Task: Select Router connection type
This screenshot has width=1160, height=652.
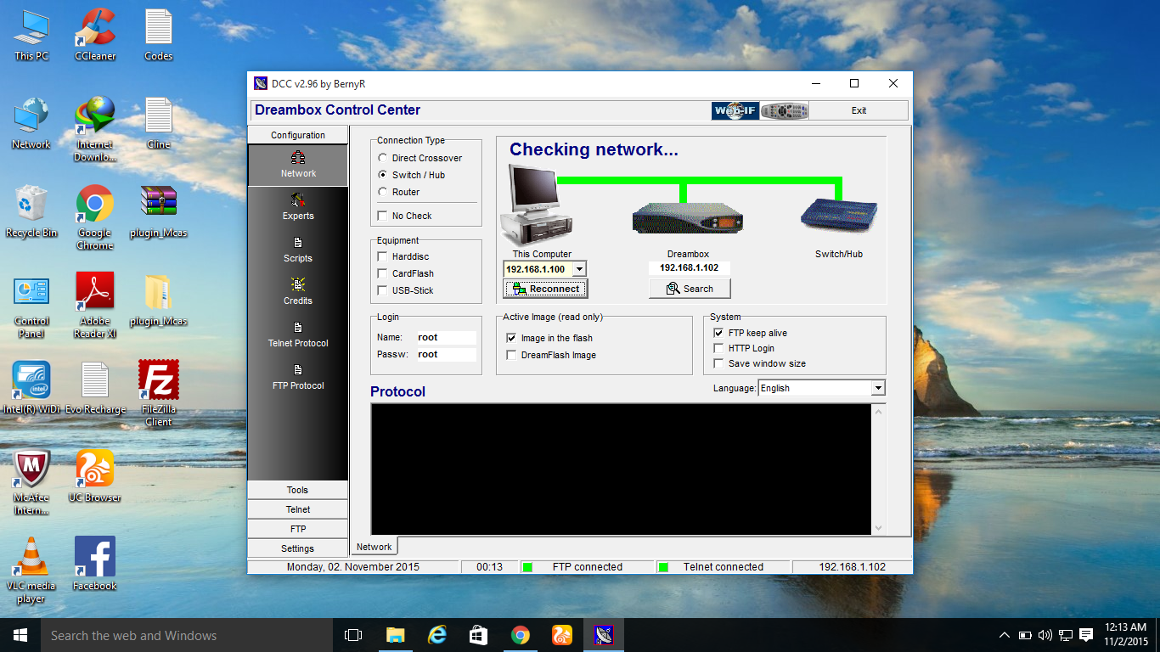Action: (x=383, y=192)
